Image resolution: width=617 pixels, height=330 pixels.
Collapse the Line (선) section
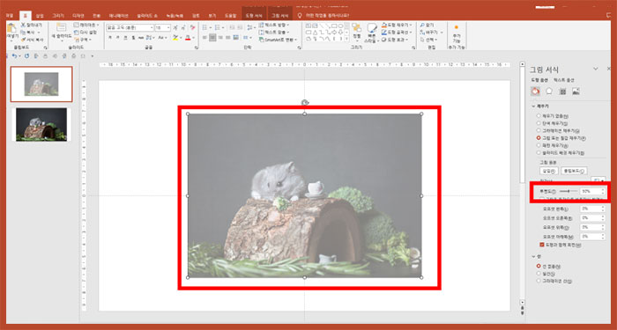[x=533, y=256]
